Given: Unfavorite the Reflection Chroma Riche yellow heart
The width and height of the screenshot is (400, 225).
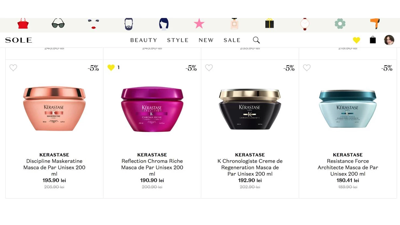Looking at the screenshot, I should (111, 68).
